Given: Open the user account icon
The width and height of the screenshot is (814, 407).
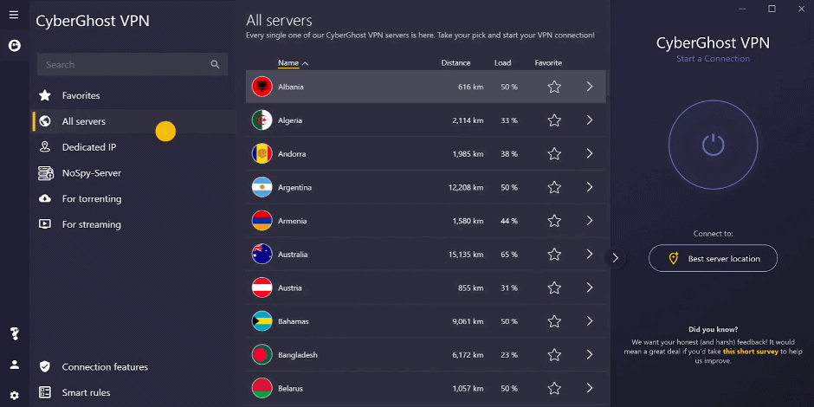Looking at the screenshot, I should point(15,365).
